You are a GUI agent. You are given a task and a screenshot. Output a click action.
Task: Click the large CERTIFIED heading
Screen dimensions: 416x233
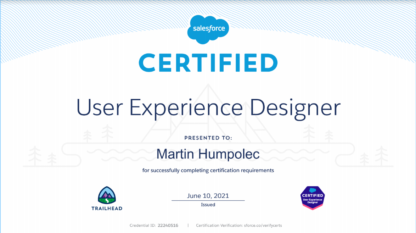[x=208, y=63]
